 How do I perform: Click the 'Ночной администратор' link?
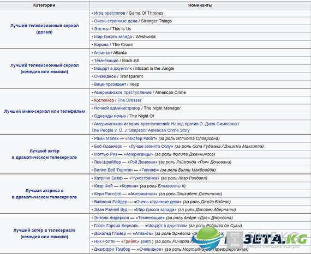pos(117,108)
